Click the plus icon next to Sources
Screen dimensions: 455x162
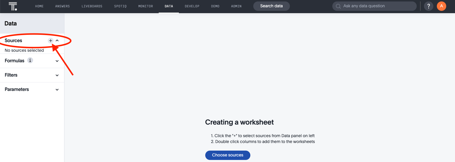(51, 41)
